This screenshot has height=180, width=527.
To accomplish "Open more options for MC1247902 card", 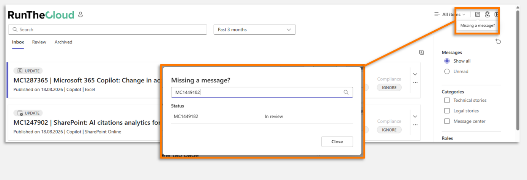I will click(415, 124).
